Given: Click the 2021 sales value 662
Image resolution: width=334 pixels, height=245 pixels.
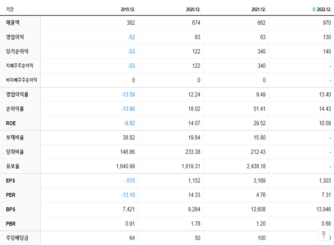Looking at the screenshot, I should (x=261, y=23).
